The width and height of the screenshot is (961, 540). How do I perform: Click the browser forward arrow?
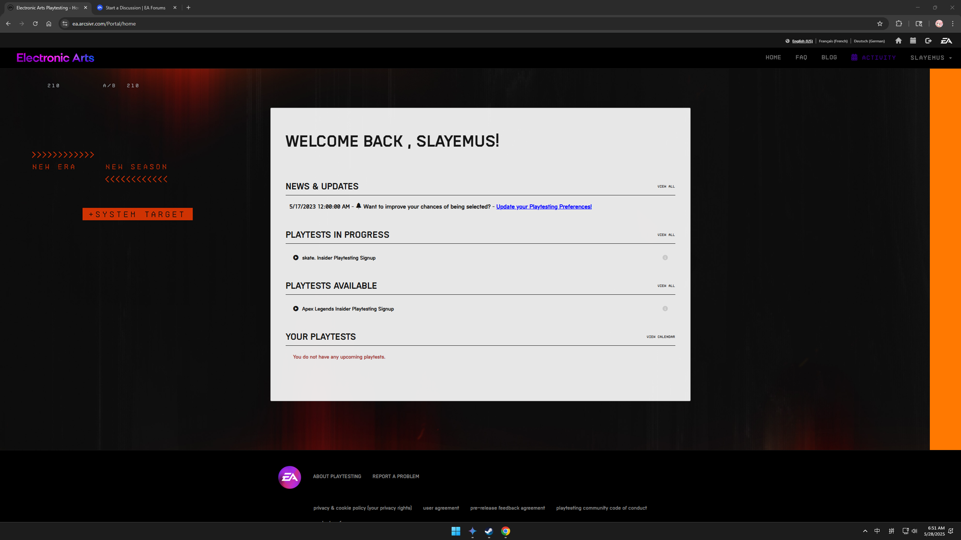click(x=22, y=24)
